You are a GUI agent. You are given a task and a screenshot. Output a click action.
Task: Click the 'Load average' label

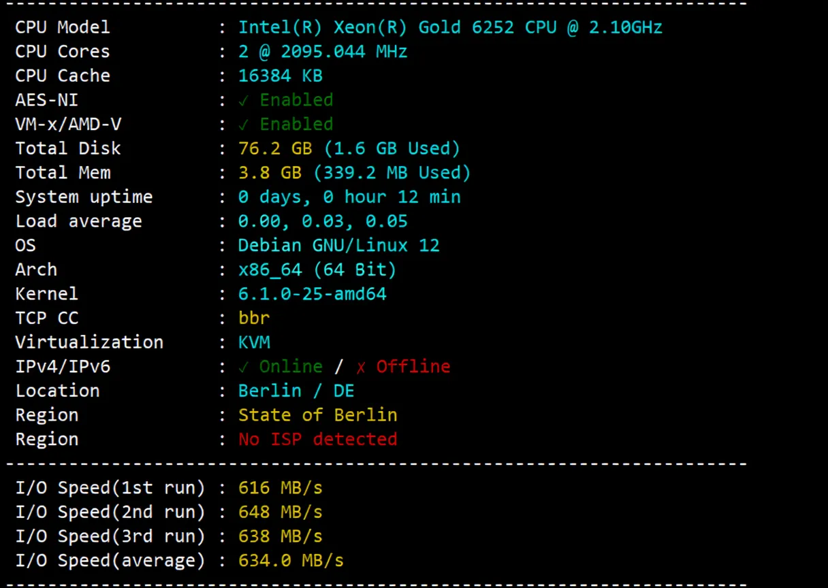[x=78, y=221]
